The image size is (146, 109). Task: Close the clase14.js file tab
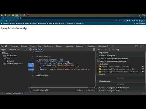pos(42,50)
